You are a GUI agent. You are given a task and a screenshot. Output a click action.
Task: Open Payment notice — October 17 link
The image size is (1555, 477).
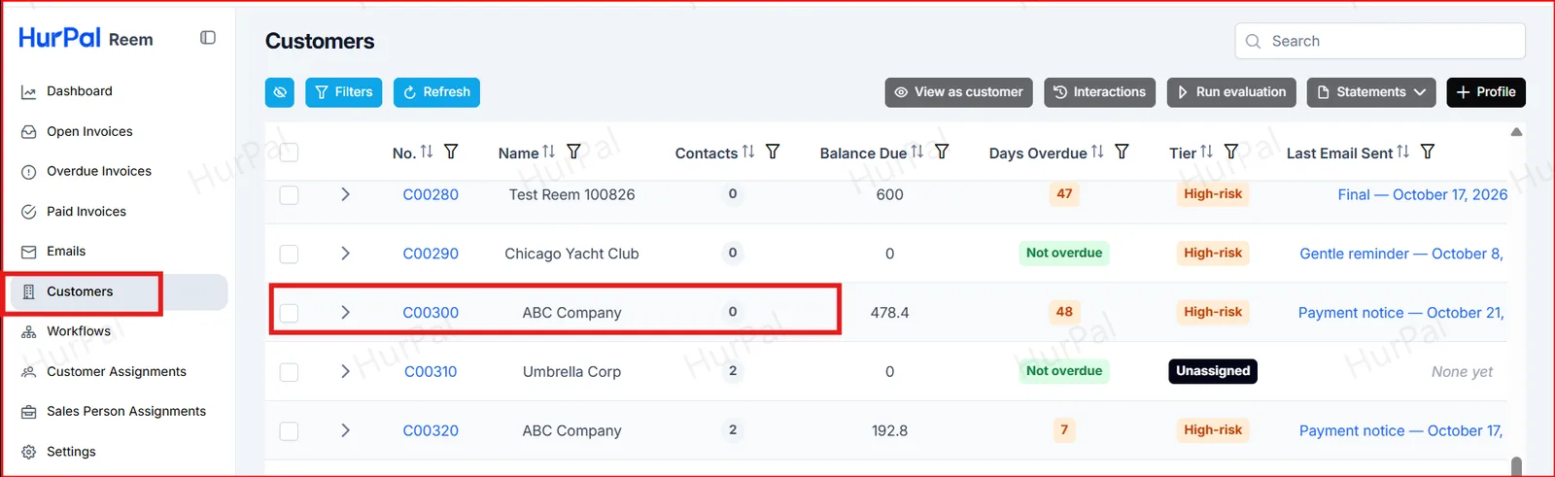pyautogui.click(x=1401, y=430)
